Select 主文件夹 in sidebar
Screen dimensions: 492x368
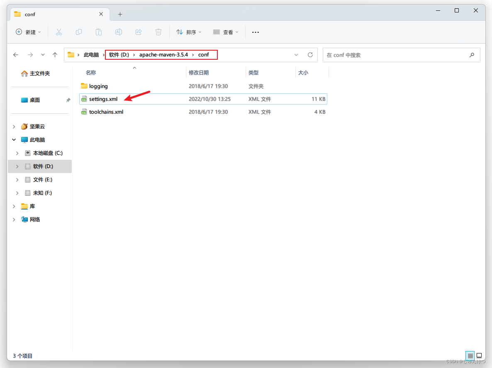(x=39, y=73)
